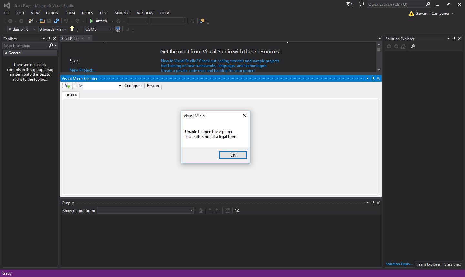Toggle word wrap in Output panel
The image size is (465, 277).
237,210
